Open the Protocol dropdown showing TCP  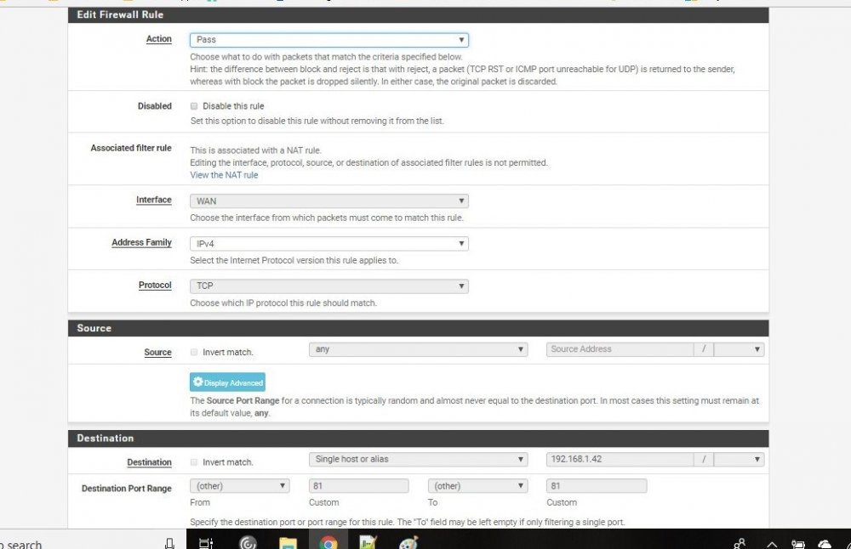tap(328, 286)
